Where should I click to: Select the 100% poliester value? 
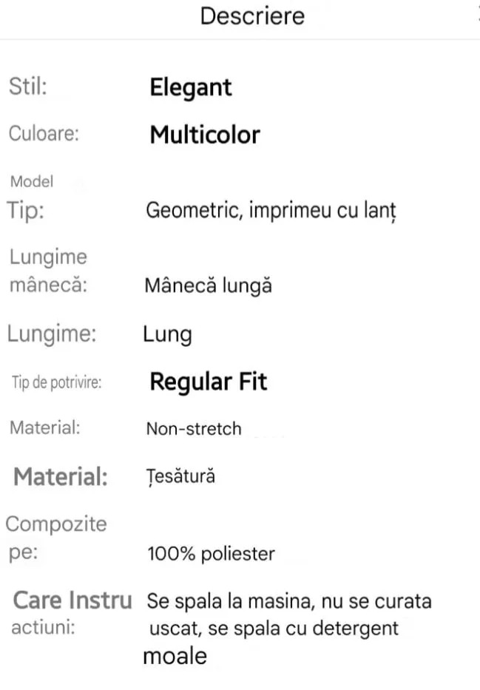[211, 553]
